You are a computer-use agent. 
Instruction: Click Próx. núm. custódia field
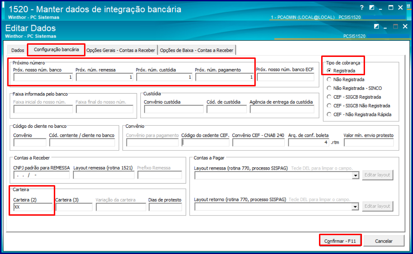tap(164, 77)
